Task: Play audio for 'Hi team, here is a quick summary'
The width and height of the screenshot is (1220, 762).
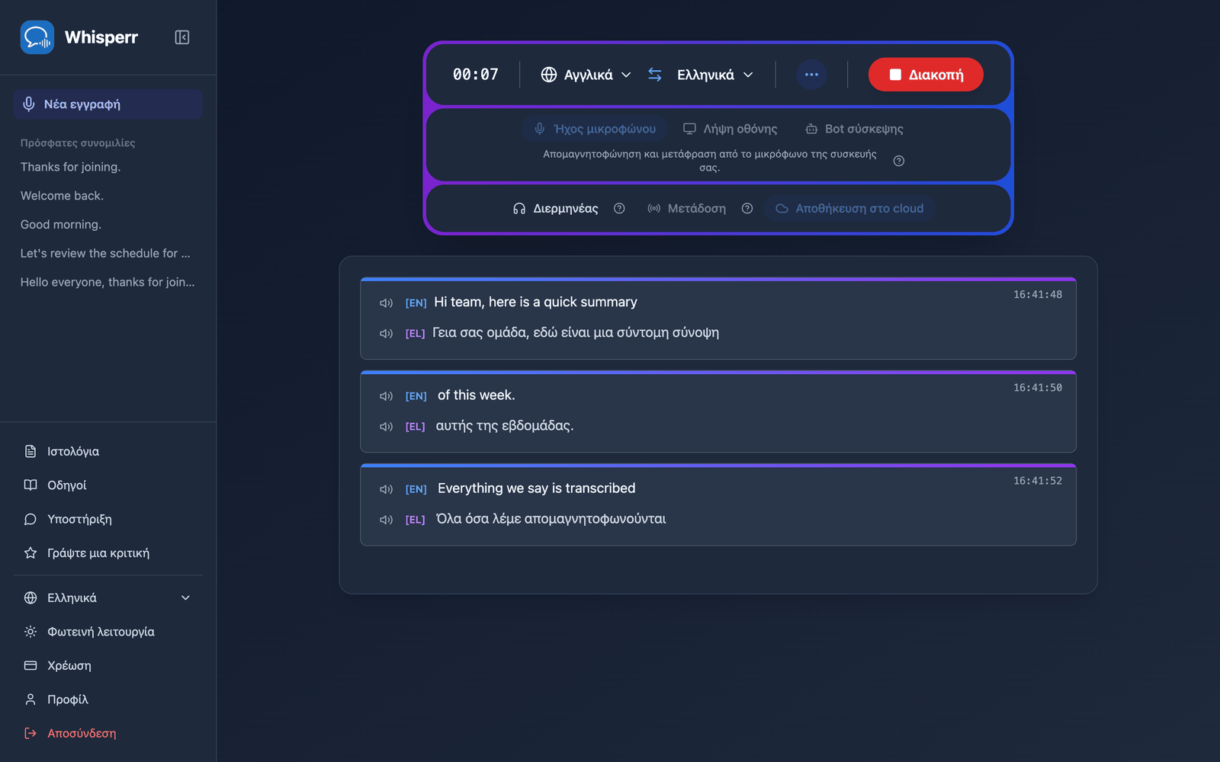Action: click(x=386, y=303)
